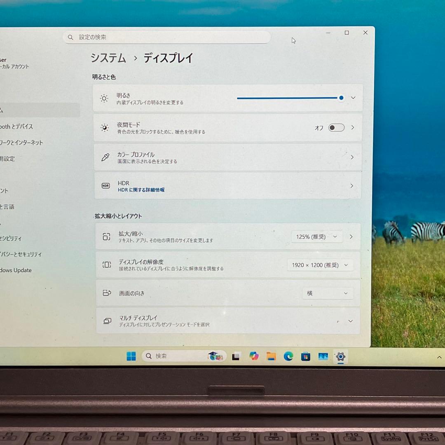Open the 125% scale dropdown
445x445 pixels.
pyautogui.click(x=317, y=237)
